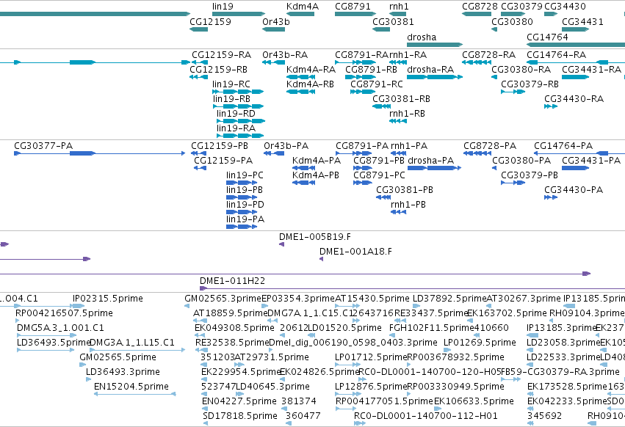This screenshot has width=625, height=427.
Task: Select the gene label reading exactly "CG30380"
Action: coord(512,21)
